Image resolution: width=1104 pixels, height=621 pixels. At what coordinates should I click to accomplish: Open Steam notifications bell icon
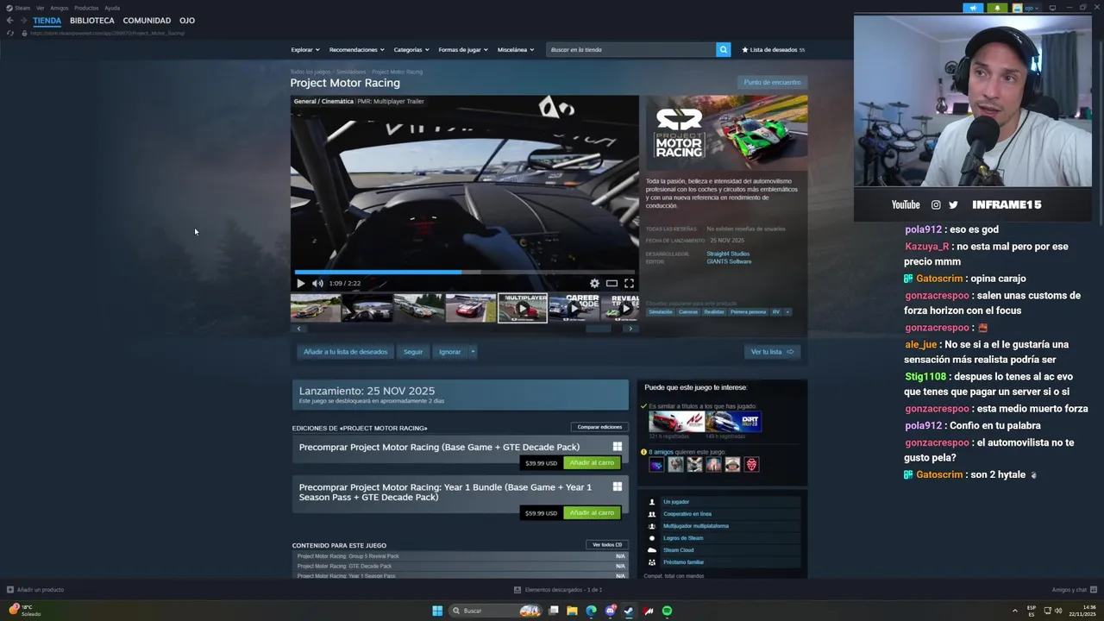997,8
